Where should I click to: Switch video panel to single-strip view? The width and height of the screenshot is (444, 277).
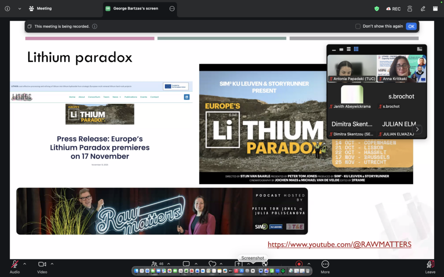coord(341,49)
